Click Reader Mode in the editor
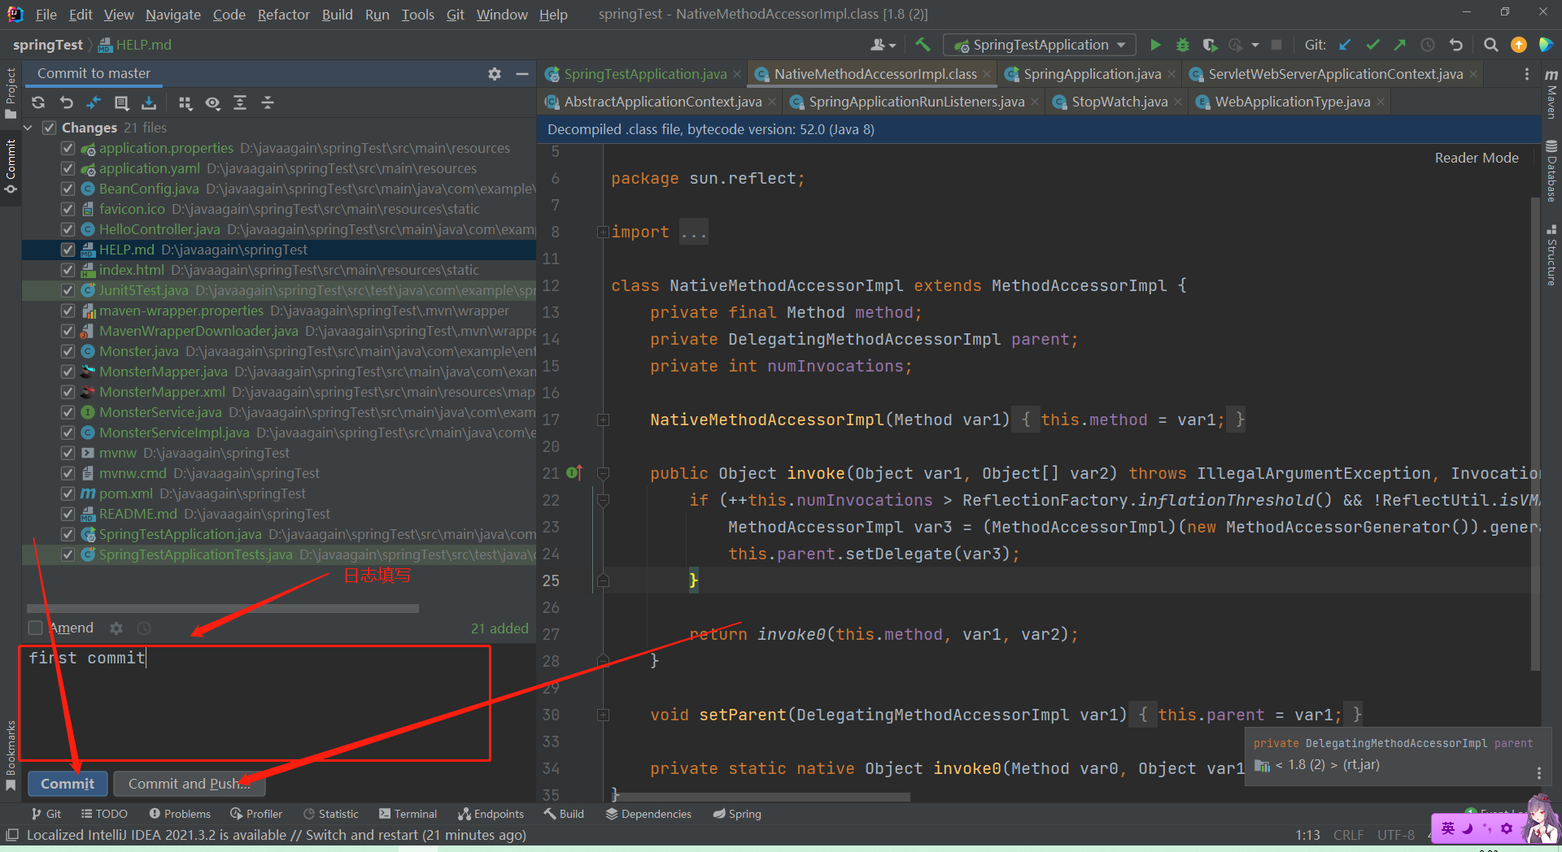This screenshot has width=1562, height=852. [1477, 158]
